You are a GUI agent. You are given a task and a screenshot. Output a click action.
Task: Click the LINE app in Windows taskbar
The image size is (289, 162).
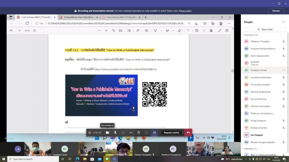point(107,159)
